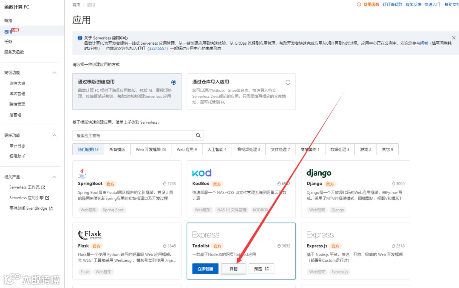Switch to the 热门应用 12 tab
The image size is (459, 288).
click(88, 149)
